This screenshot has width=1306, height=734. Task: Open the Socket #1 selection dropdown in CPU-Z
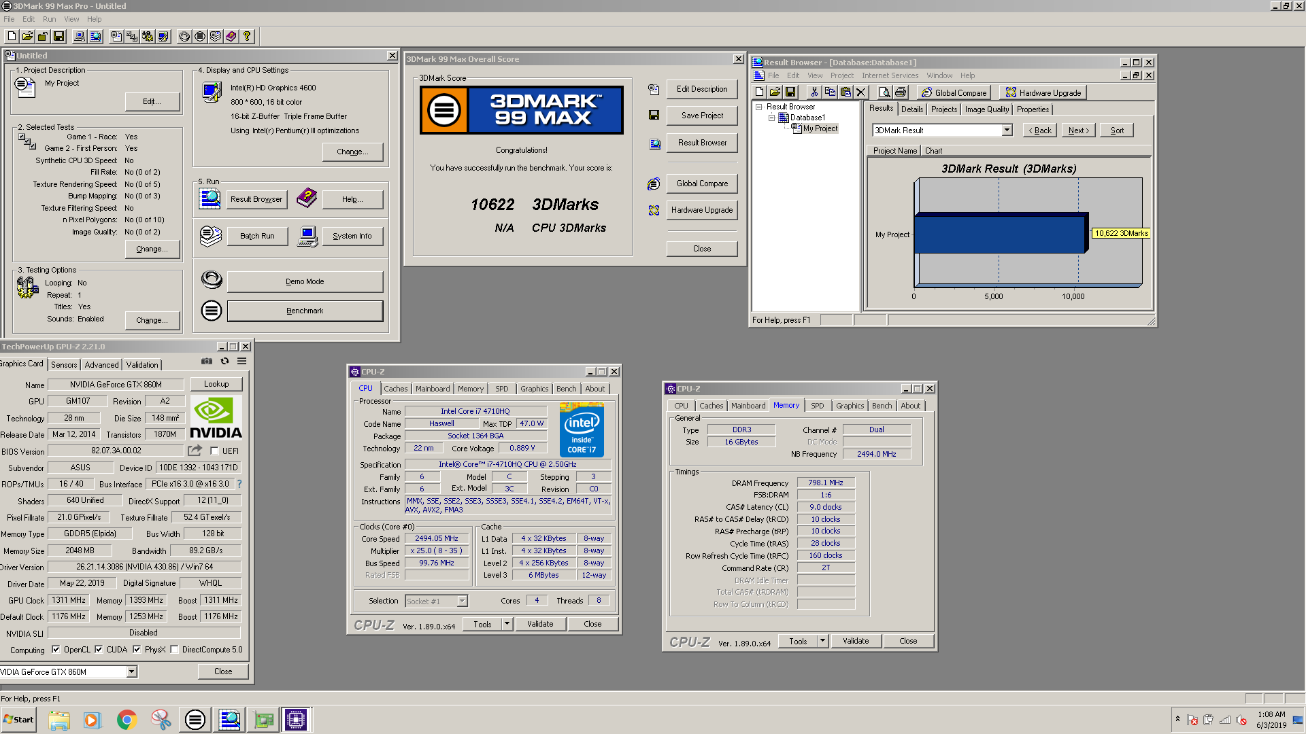click(x=462, y=601)
